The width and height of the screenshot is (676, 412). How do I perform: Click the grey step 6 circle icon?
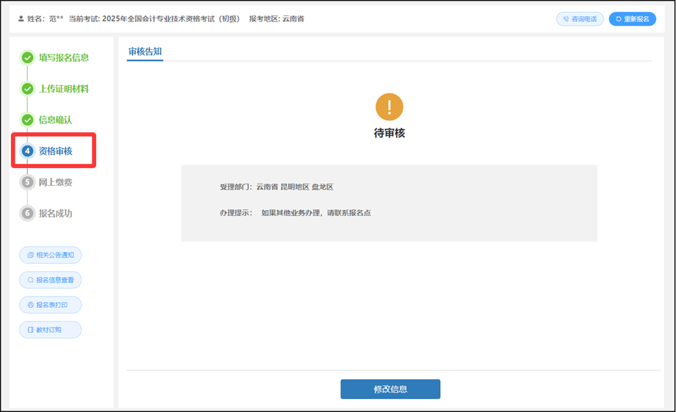pyautogui.click(x=28, y=213)
